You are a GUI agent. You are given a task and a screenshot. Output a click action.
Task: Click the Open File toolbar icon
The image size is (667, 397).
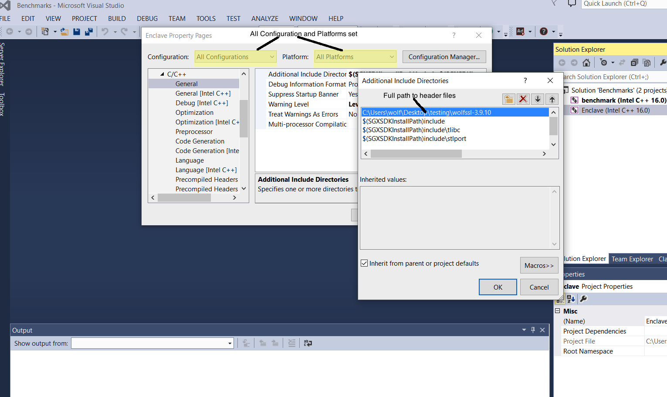click(64, 31)
